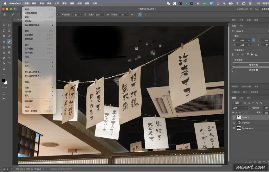Open the three-dots extra tools
Viewport: 269px width, 172px height.
(4, 74)
